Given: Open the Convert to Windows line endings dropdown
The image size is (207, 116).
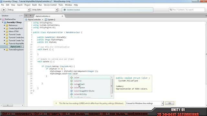Looking at the screenshot, I should point(145,103).
